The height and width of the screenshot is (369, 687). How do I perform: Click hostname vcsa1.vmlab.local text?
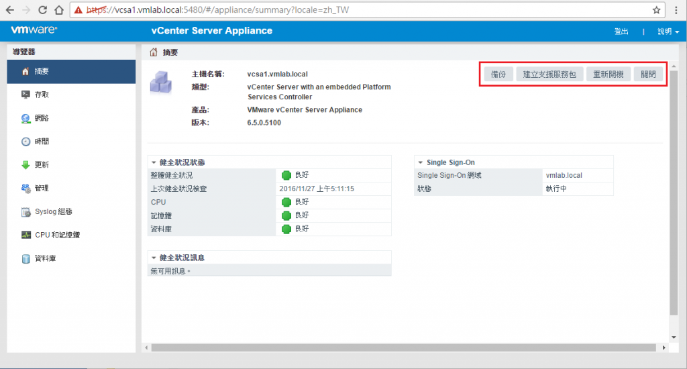point(277,74)
